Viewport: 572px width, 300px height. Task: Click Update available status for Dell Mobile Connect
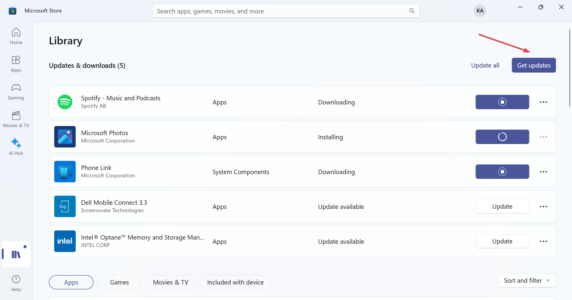(x=341, y=207)
